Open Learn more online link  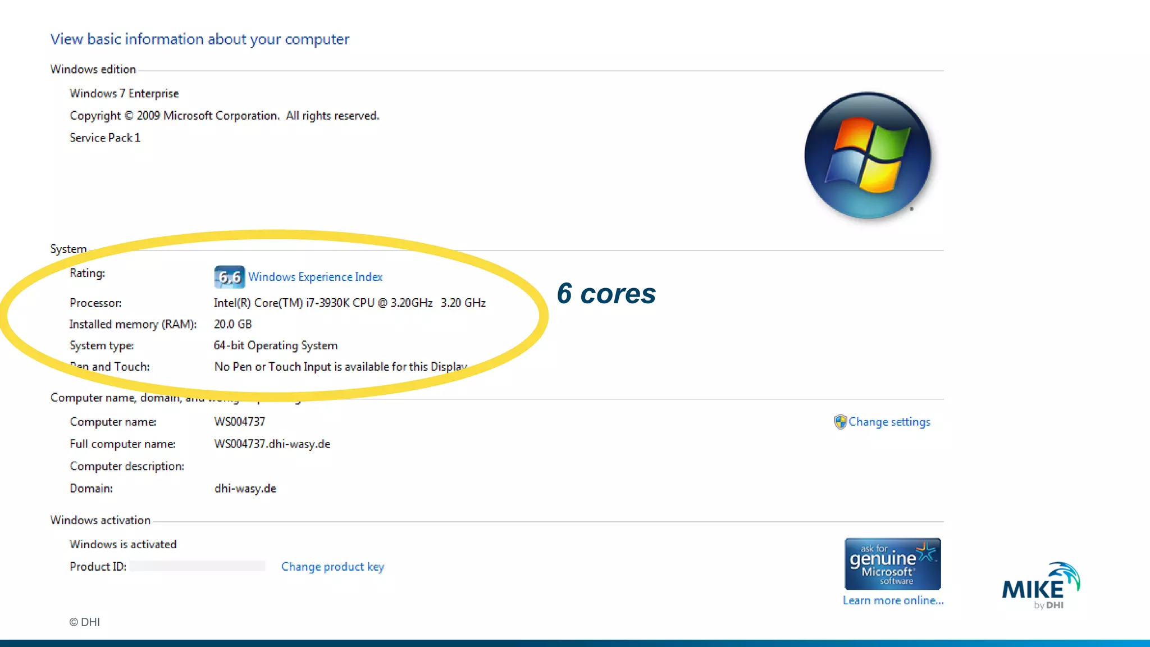click(x=893, y=600)
